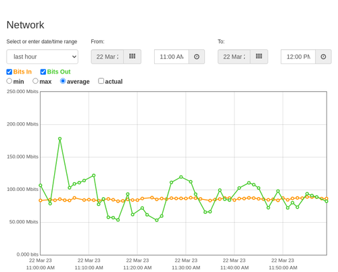This screenshot has height=272, width=338.
Task: Click the highest green Bits Out peak point
Action: [x=59, y=139]
